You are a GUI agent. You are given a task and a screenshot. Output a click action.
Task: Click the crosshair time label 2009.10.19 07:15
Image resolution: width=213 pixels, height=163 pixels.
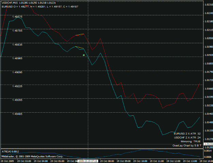click(88, 161)
